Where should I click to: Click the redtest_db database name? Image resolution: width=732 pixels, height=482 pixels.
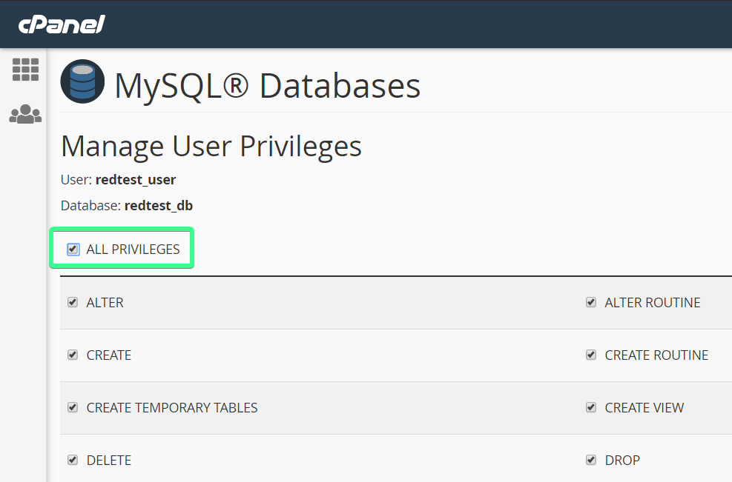[159, 206]
